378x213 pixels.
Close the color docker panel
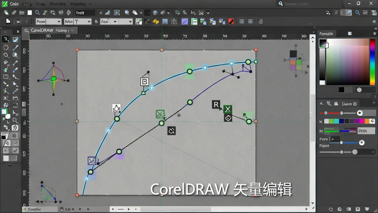(x=375, y=34)
